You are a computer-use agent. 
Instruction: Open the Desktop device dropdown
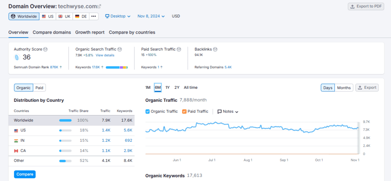click(118, 16)
